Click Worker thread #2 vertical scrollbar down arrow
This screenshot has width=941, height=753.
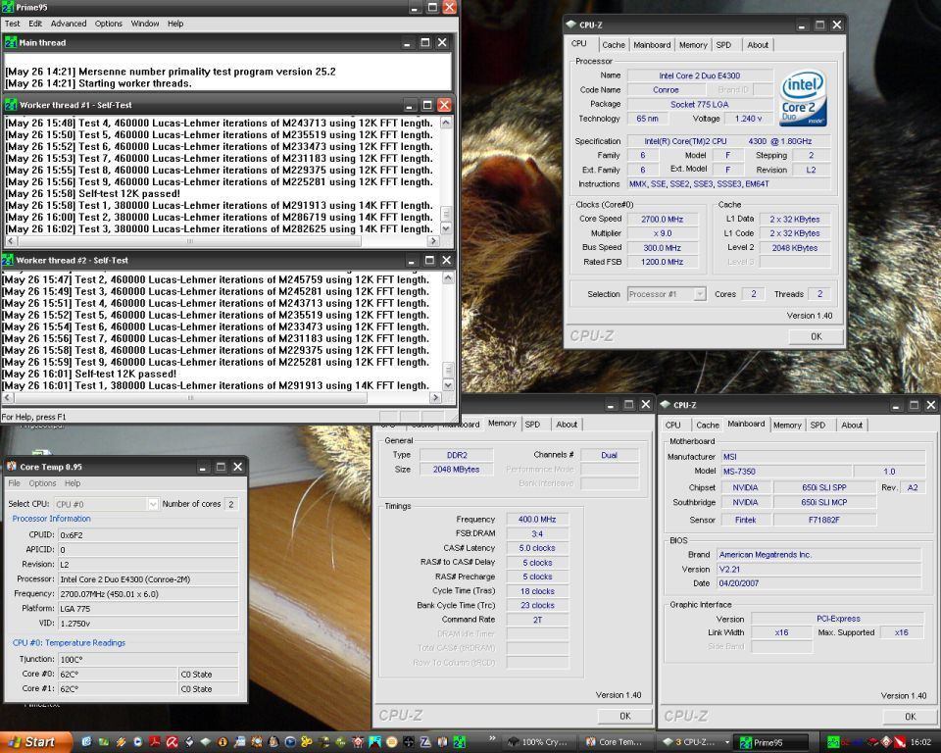448,385
